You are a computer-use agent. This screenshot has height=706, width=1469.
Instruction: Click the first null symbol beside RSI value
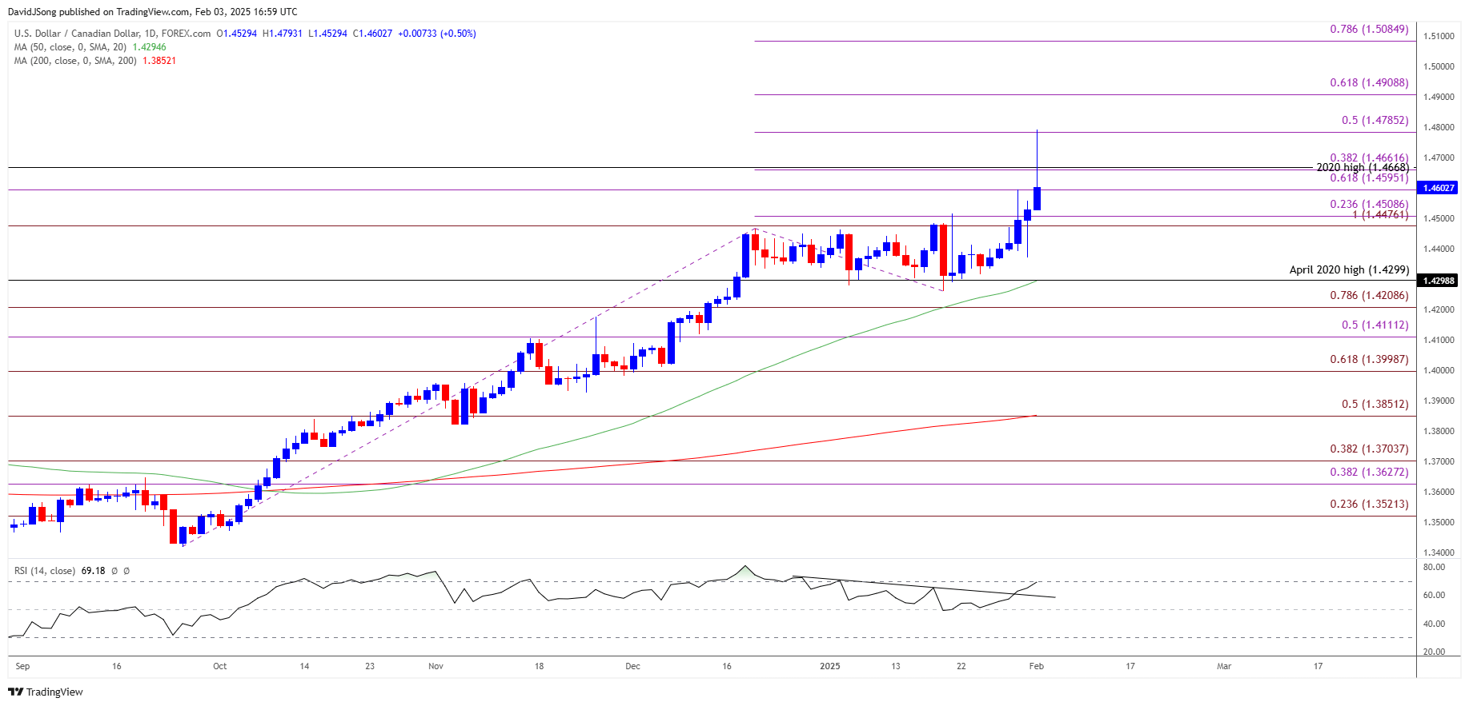[x=114, y=571]
